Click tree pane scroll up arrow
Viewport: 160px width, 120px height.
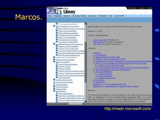85,23
